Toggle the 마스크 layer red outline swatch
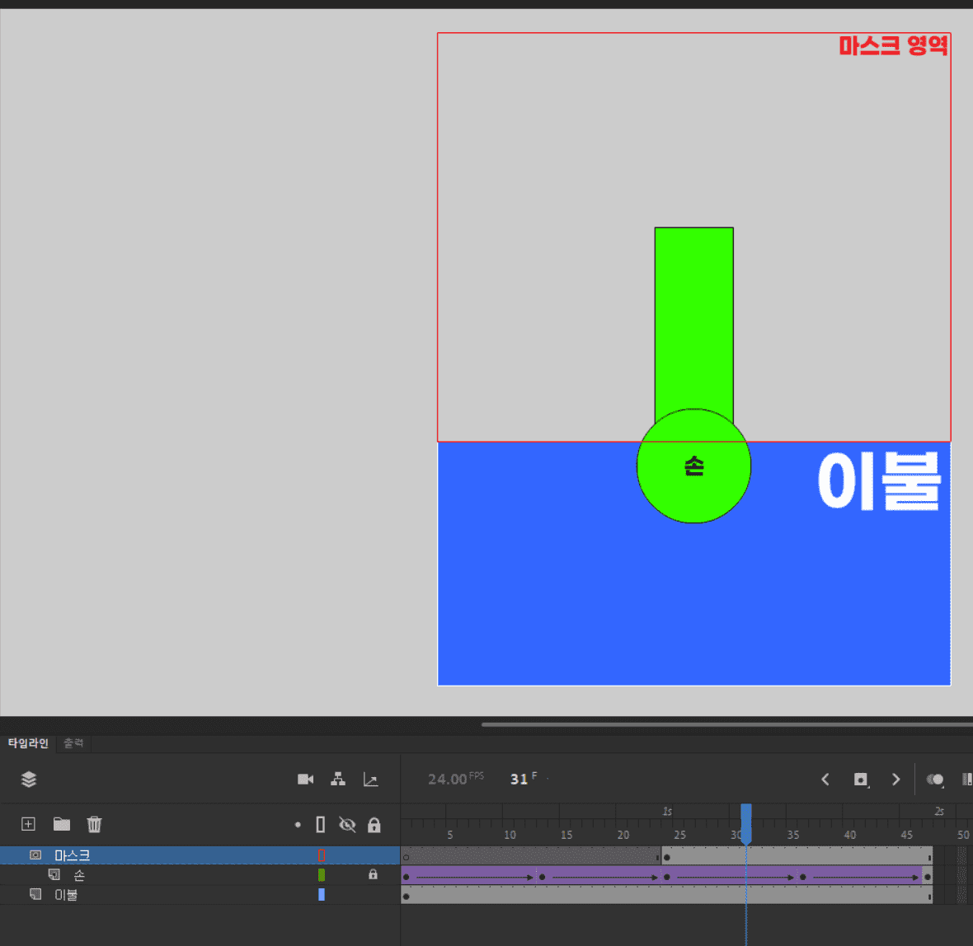 [322, 855]
